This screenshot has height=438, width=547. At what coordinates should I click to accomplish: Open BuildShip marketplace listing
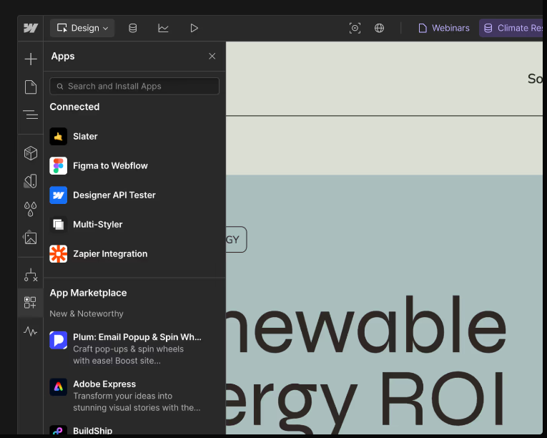pyautogui.click(x=134, y=430)
